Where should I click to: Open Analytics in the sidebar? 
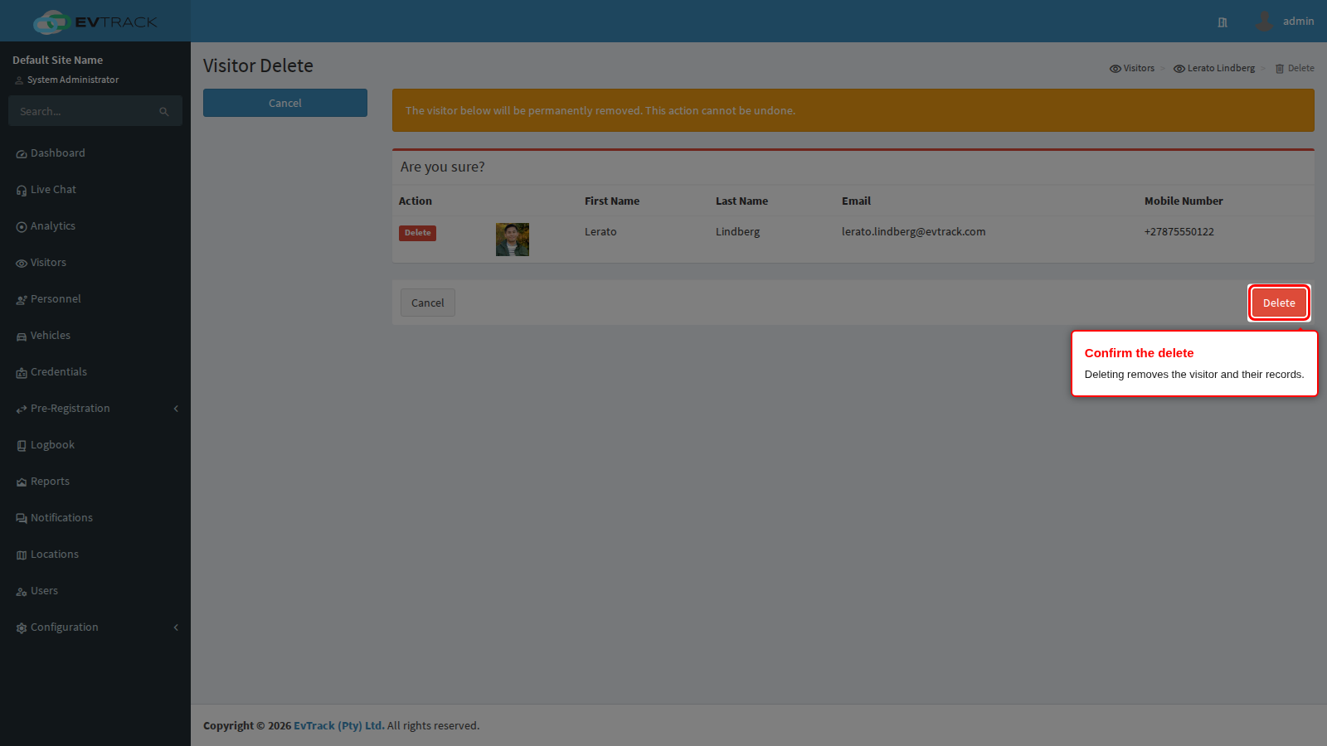coord(95,226)
